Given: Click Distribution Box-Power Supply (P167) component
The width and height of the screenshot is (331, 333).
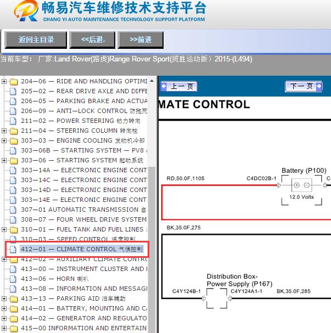Looking at the screenshot, I should 217,298.
